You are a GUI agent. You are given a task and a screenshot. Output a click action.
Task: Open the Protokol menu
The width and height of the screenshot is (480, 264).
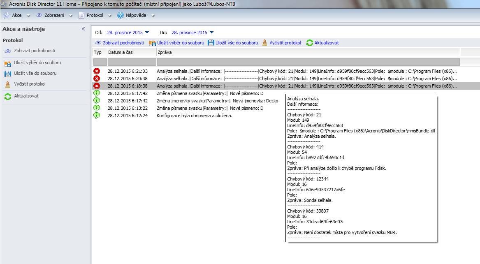95,15
